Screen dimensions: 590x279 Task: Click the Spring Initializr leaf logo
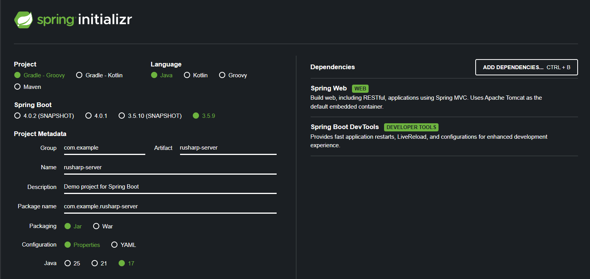(24, 20)
